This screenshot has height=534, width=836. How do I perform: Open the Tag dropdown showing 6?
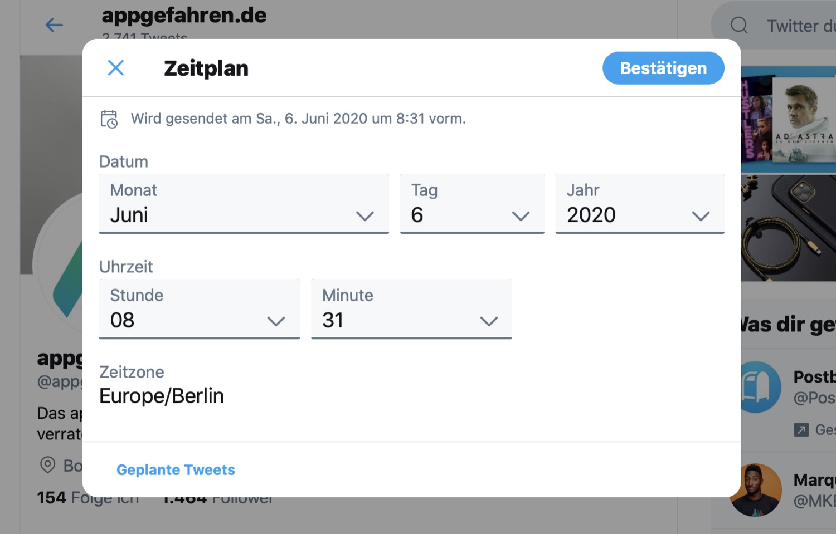(472, 204)
